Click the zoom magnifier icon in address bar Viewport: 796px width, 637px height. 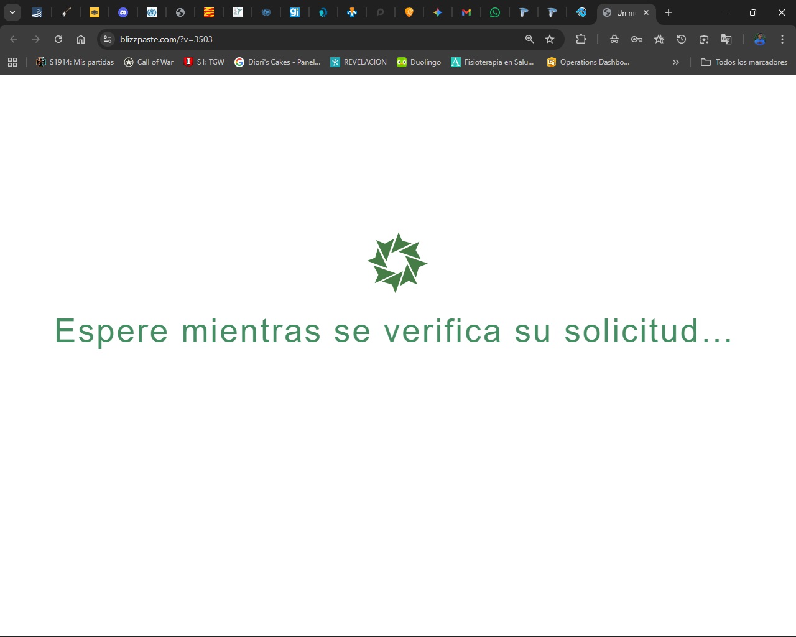(x=529, y=39)
